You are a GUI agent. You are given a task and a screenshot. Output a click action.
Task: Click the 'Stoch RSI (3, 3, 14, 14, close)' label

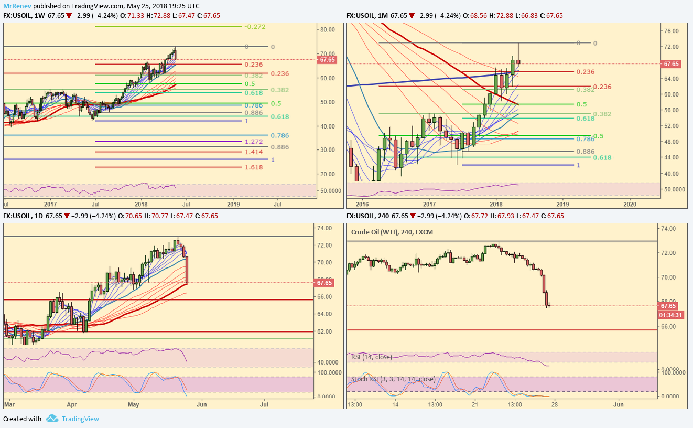click(x=393, y=379)
